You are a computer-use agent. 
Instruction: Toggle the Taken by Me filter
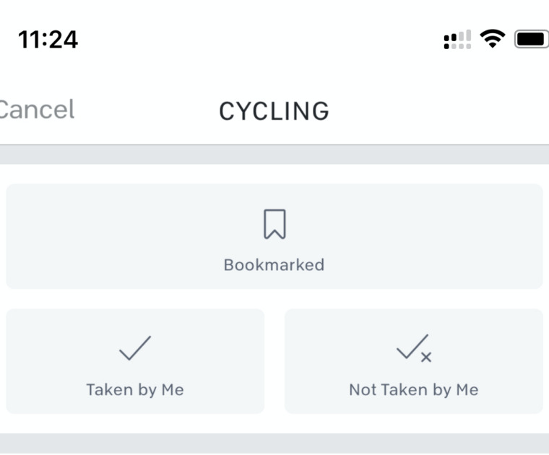[x=135, y=361]
